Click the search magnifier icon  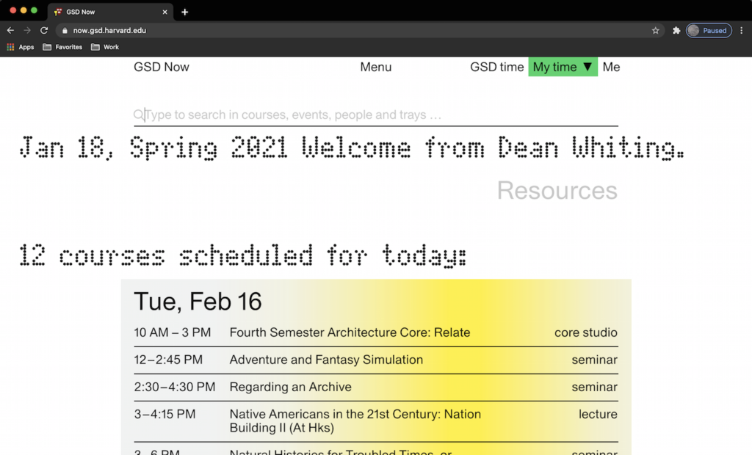tap(139, 114)
